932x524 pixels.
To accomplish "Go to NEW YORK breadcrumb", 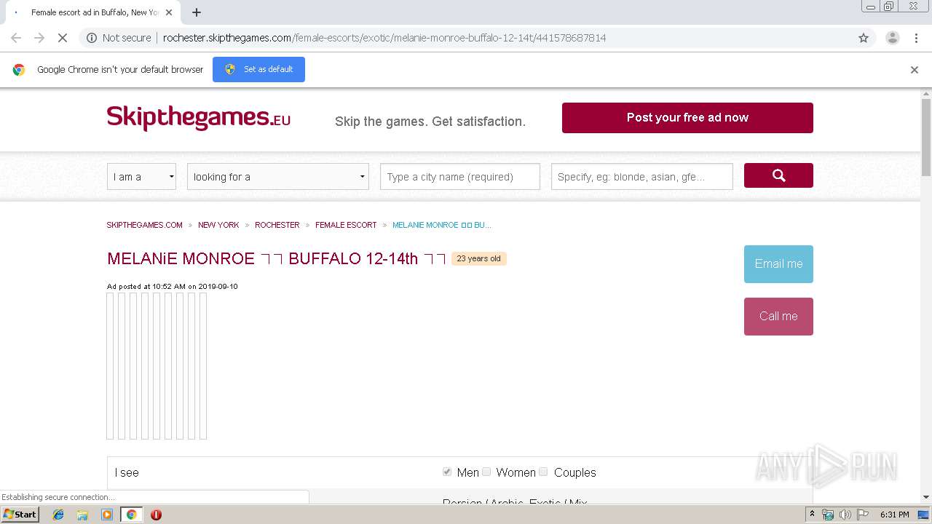I will [x=218, y=225].
